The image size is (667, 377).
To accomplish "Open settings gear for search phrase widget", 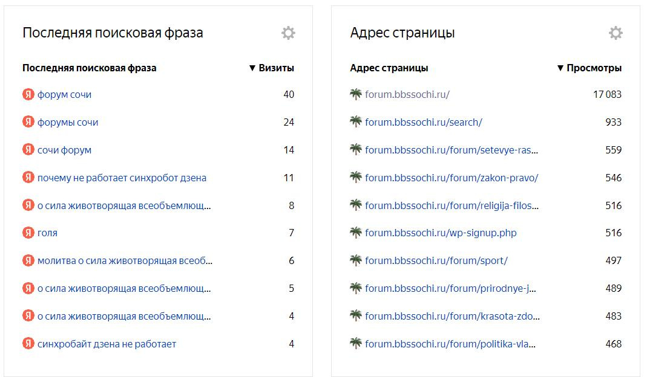I will click(x=288, y=33).
